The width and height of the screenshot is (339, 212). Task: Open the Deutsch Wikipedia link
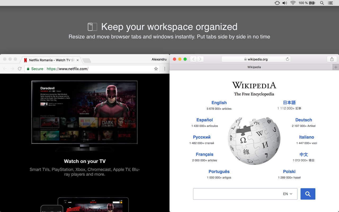(304, 120)
